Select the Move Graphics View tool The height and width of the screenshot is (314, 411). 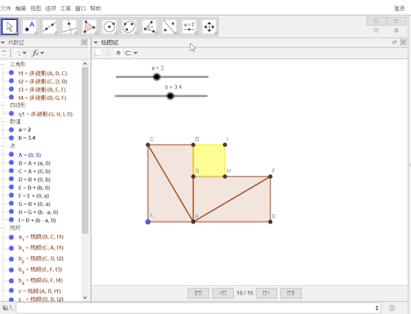point(209,27)
